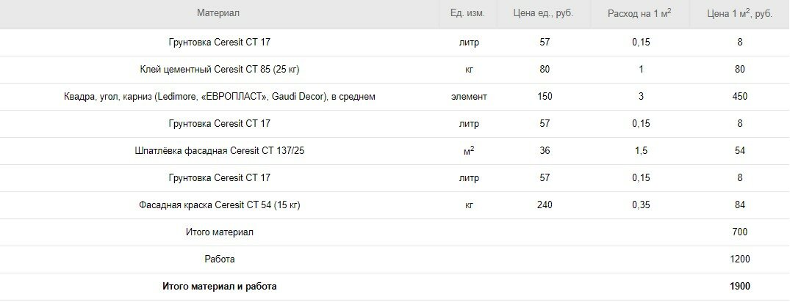Click the grand total value 1900
This screenshot has width=790, height=302.
point(739,287)
